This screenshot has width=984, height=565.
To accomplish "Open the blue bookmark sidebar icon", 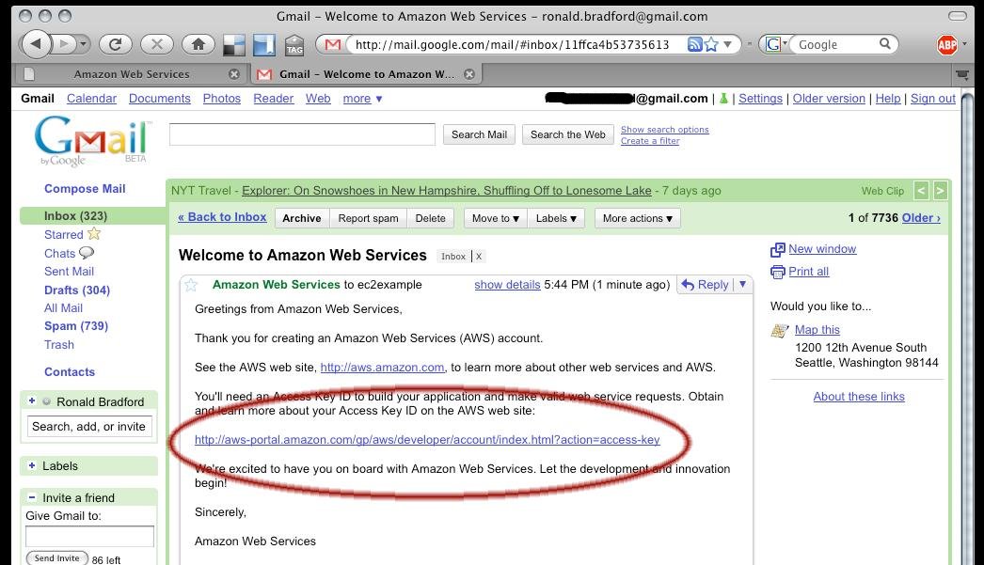I will coord(264,44).
